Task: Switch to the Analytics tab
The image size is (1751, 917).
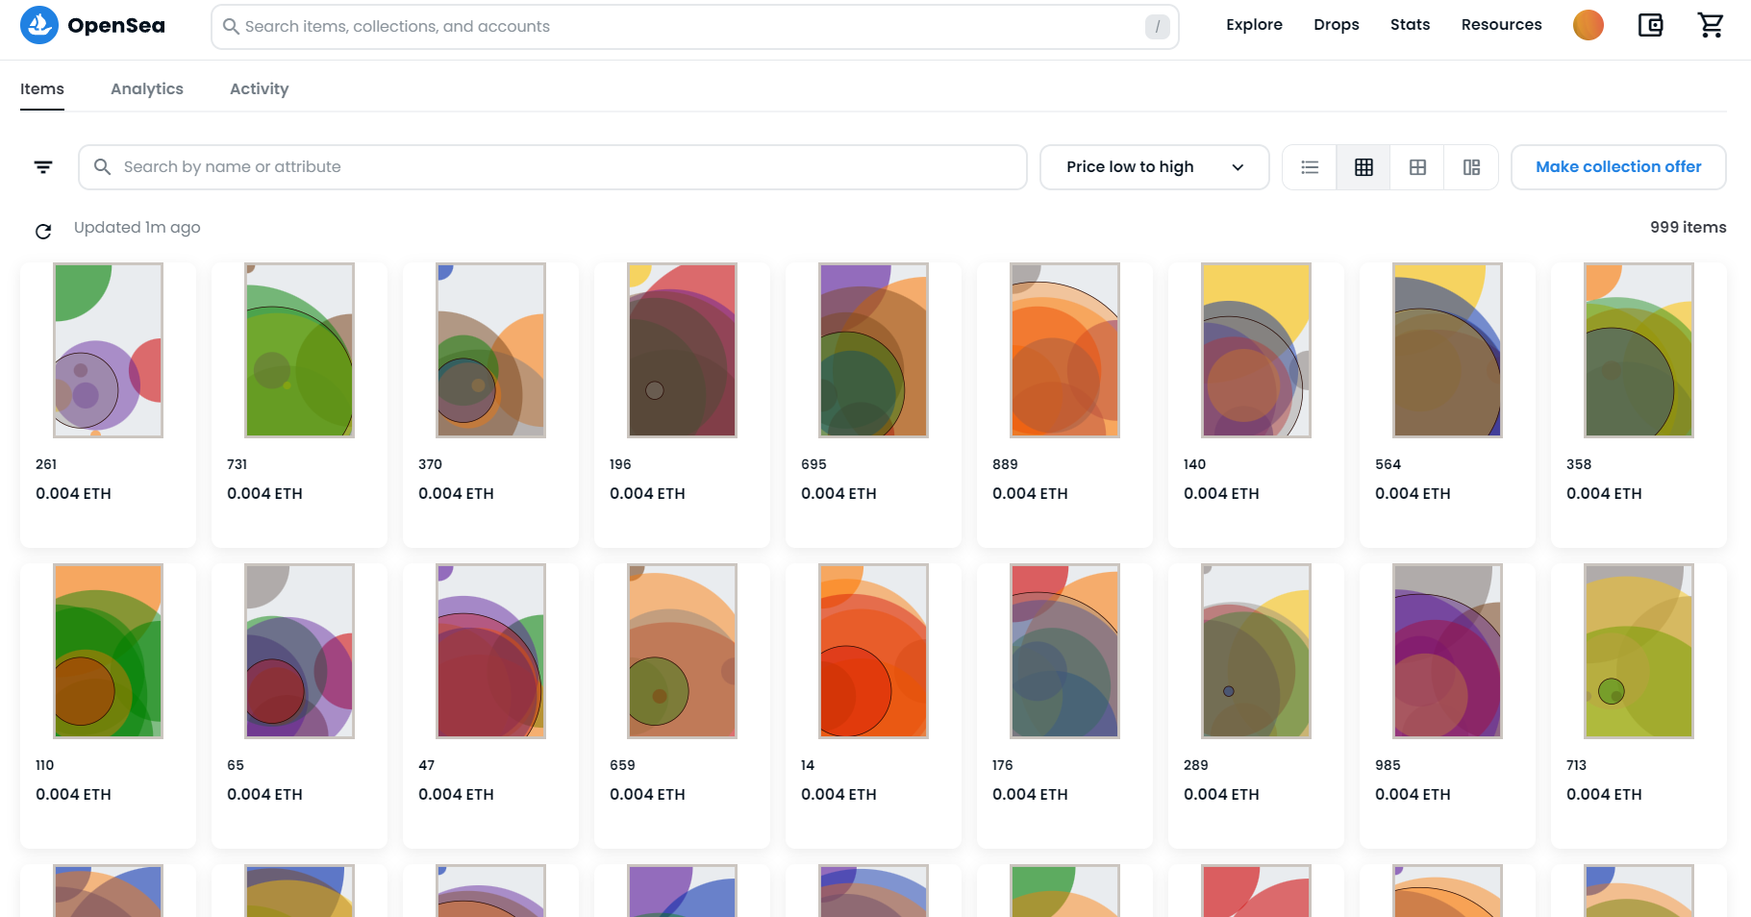Action: tap(147, 88)
